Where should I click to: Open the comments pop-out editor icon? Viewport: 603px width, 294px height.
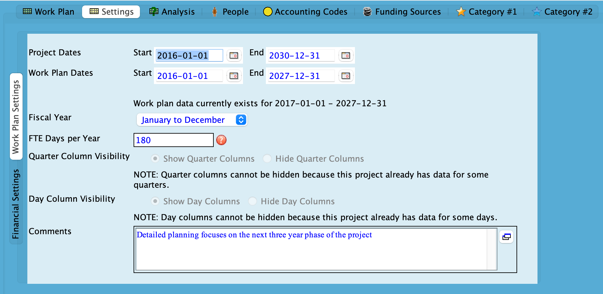(x=506, y=237)
